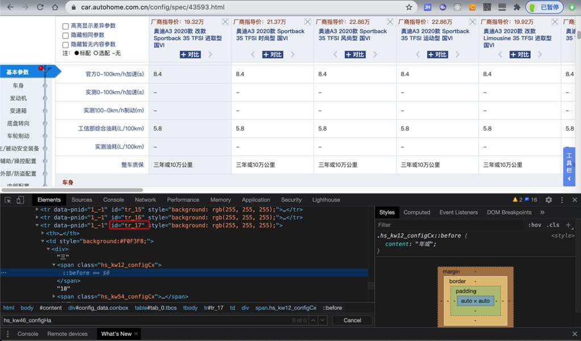Image resolution: width=581 pixels, height=341 pixels.
Task: Click the 已暂停 profile button
Action: 544,7
